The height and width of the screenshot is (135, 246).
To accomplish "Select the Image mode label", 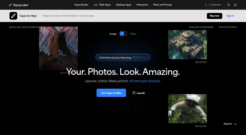I will click(x=113, y=34).
